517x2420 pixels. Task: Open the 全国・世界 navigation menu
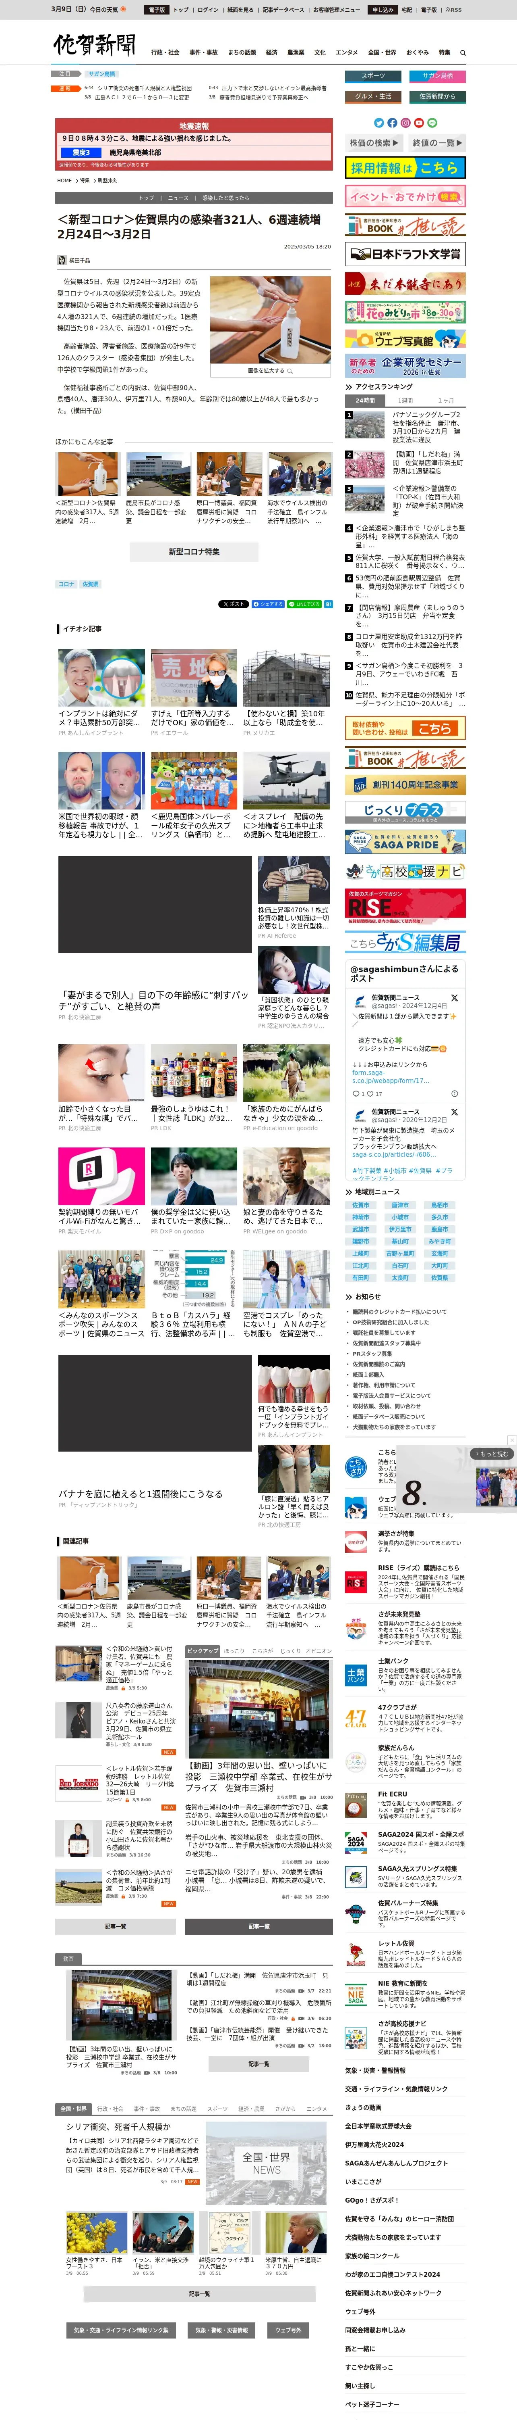pyautogui.click(x=382, y=52)
